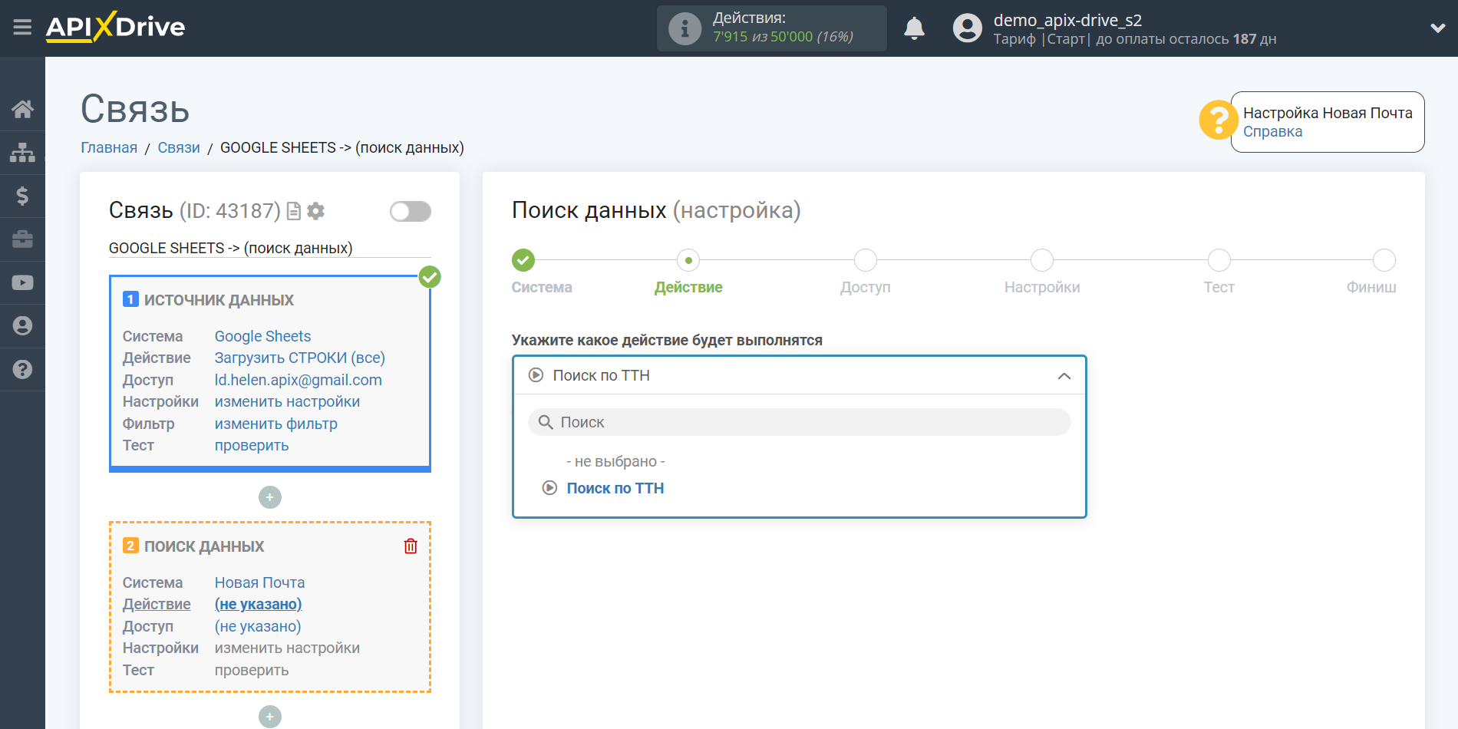
Task: Select '- не выбрано -' option
Action: pos(615,461)
